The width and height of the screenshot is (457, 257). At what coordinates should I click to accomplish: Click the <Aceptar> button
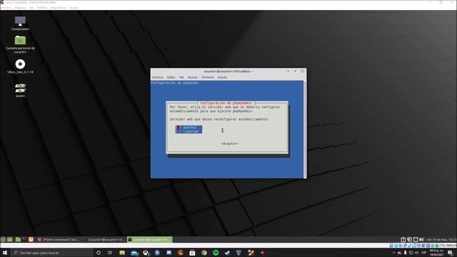coord(230,143)
